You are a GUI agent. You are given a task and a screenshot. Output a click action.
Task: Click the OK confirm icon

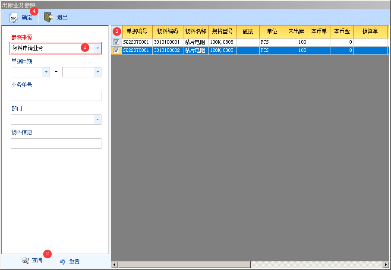coord(13,18)
